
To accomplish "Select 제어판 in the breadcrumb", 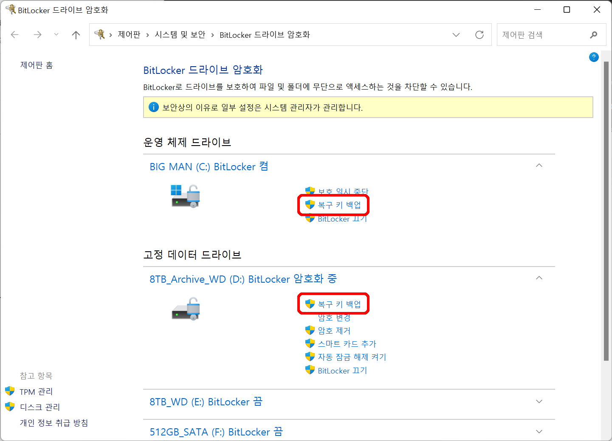I will (129, 35).
